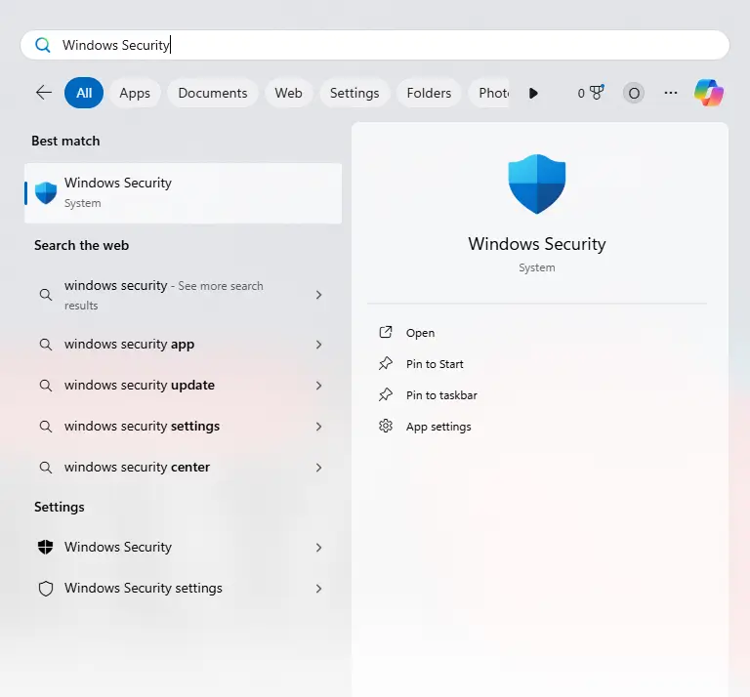Switch to the partially visible Photos tab

point(488,93)
